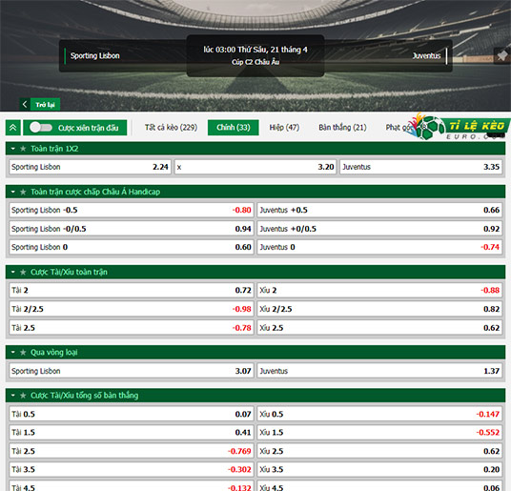Pick Sporting Lisbon 0 handicap at 0.60
The image size is (511, 491).
[x=132, y=247]
